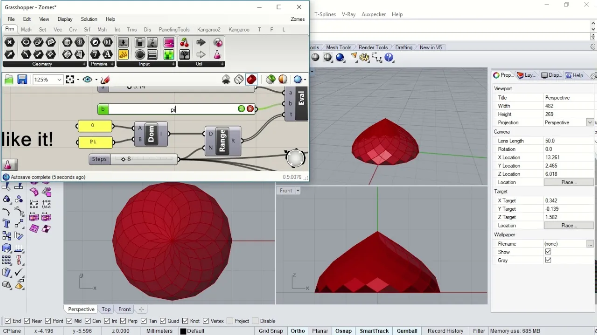This screenshot has height=335, width=597.
Task: Toggle Gumball in the status bar
Action: coord(407,331)
